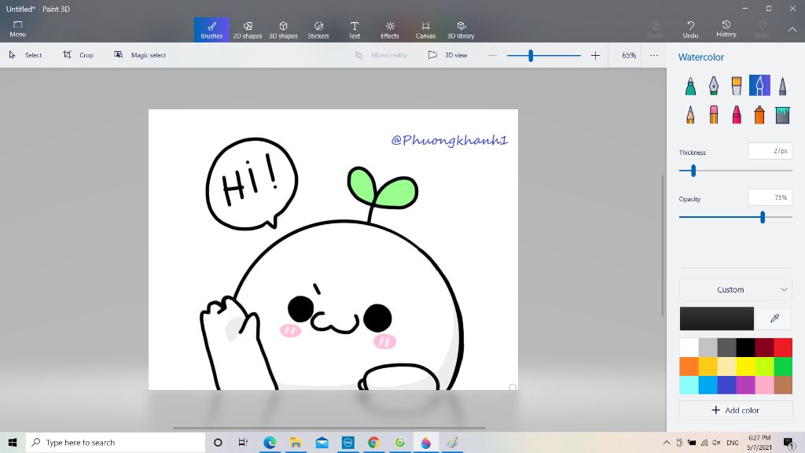Click the Magic select button
This screenshot has height=453, width=805.
tap(140, 55)
